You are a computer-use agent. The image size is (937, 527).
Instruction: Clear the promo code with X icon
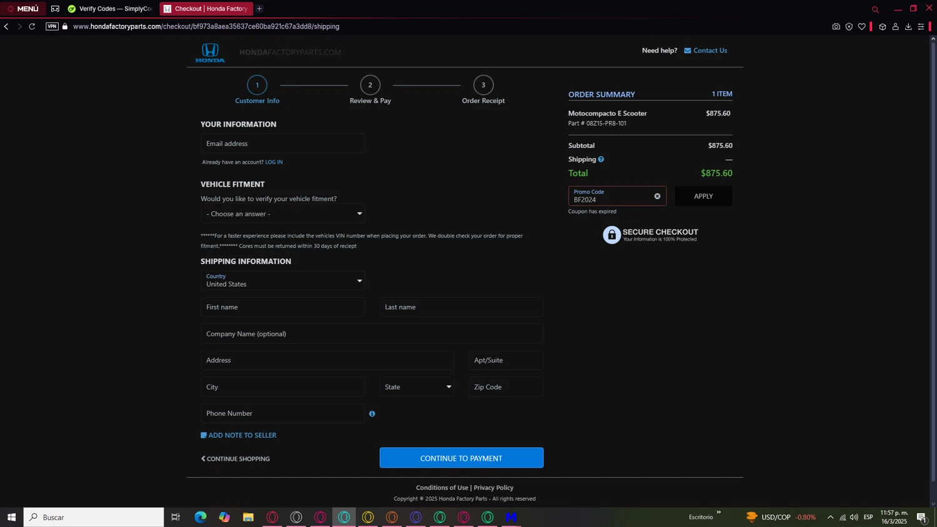[x=657, y=196]
